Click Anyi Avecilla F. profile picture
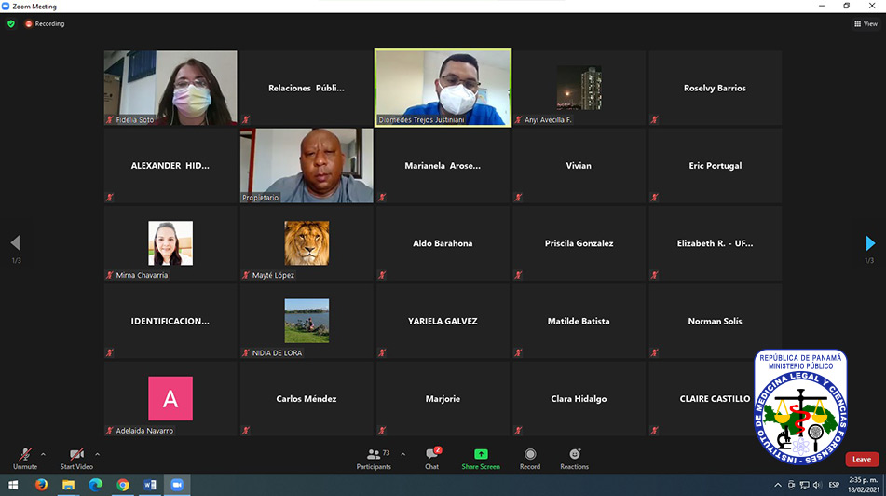Viewport: 886px width, 496px height. [579, 88]
